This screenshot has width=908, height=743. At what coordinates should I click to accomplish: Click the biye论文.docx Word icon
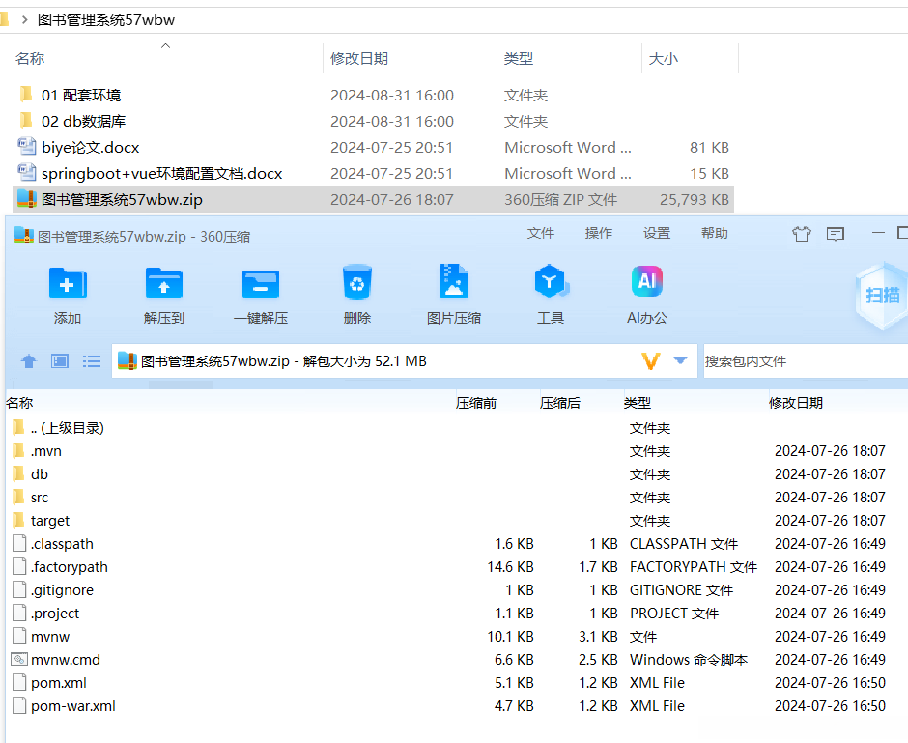[x=27, y=146]
